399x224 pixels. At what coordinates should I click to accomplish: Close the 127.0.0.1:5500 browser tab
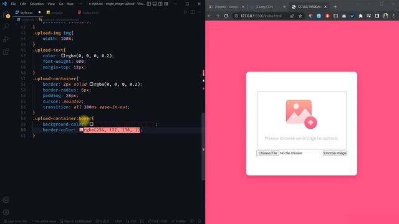[325, 7]
